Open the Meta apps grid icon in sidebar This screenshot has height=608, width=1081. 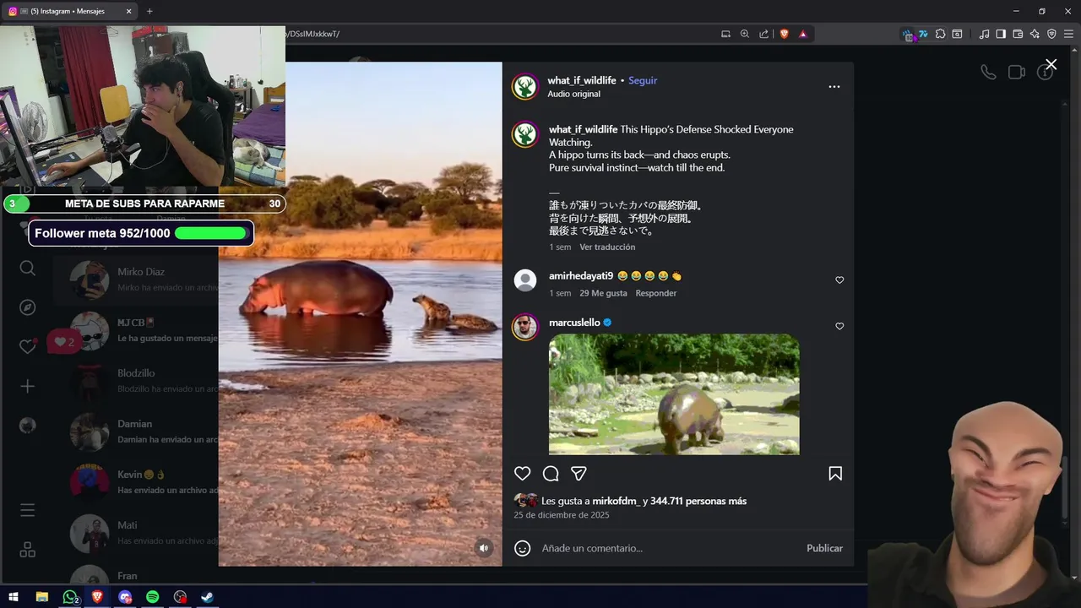click(x=28, y=550)
